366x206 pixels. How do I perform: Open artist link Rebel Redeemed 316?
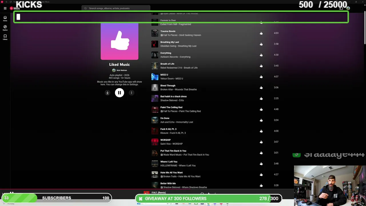tap(171, 68)
